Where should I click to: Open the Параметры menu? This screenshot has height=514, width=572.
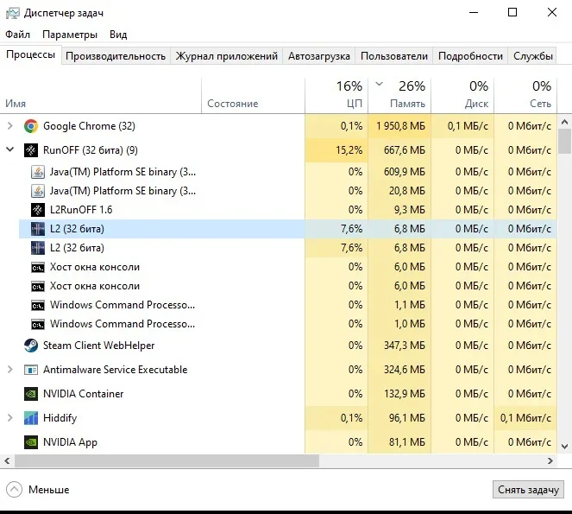(x=70, y=35)
